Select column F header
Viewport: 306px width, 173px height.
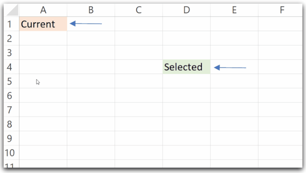click(282, 10)
